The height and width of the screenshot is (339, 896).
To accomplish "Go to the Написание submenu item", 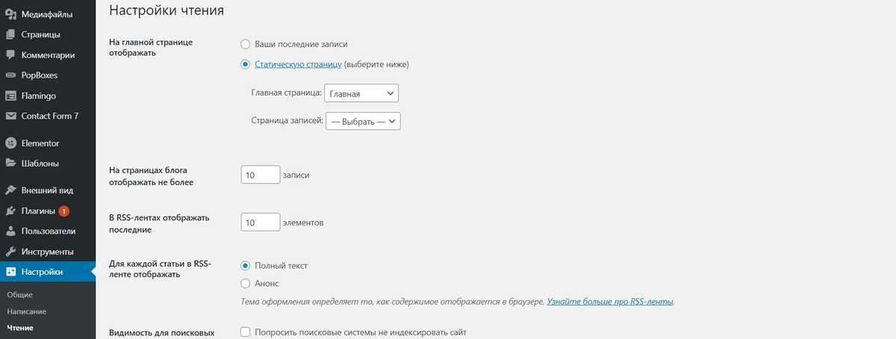I will 27,311.
